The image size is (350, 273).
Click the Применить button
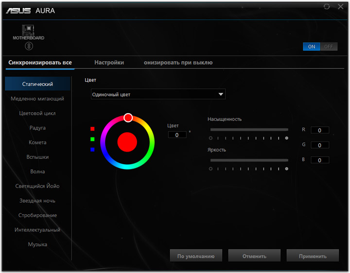click(313, 256)
